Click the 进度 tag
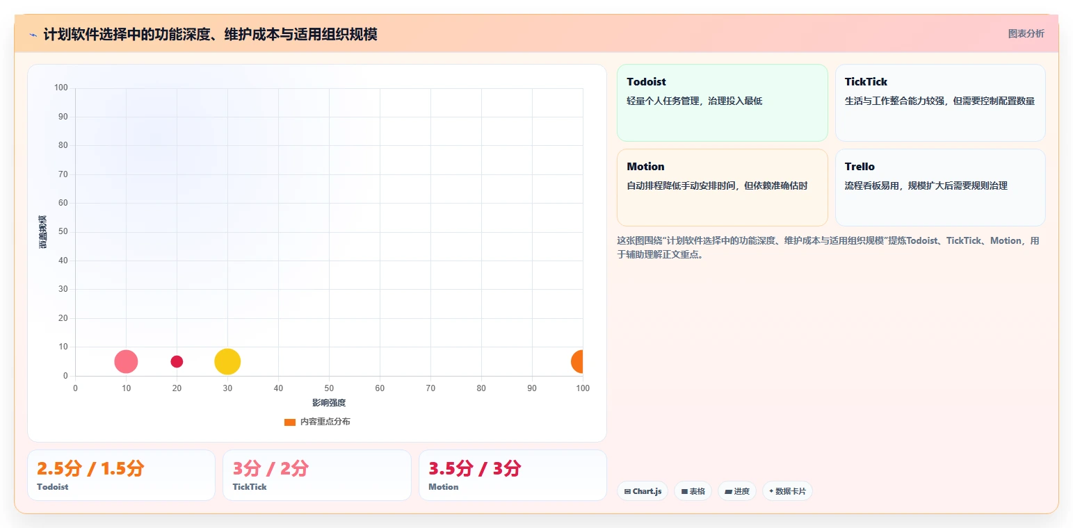1073x528 pixels. 737,491
